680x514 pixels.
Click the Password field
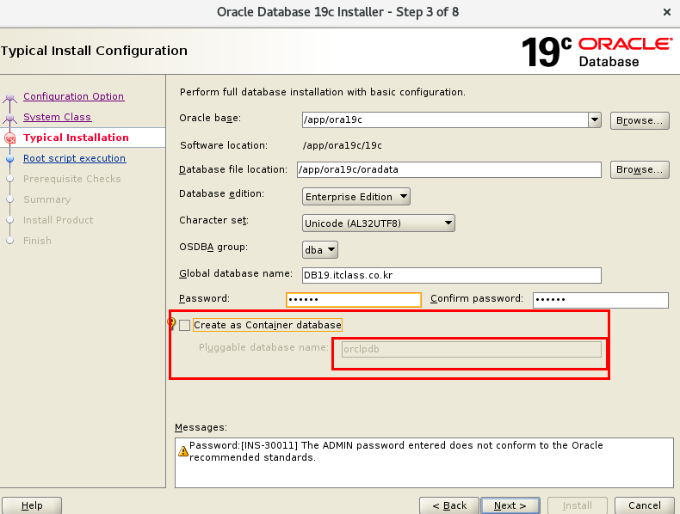[354, 300]
